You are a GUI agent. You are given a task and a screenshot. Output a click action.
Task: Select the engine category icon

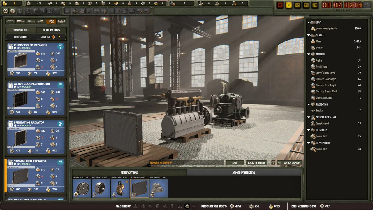click(x=51, y=21)
